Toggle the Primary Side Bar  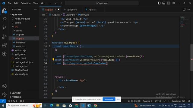159,3
